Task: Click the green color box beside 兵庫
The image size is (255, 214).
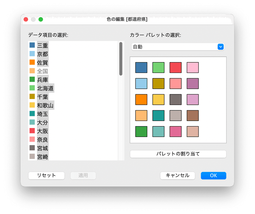Action: click(32, 79)
